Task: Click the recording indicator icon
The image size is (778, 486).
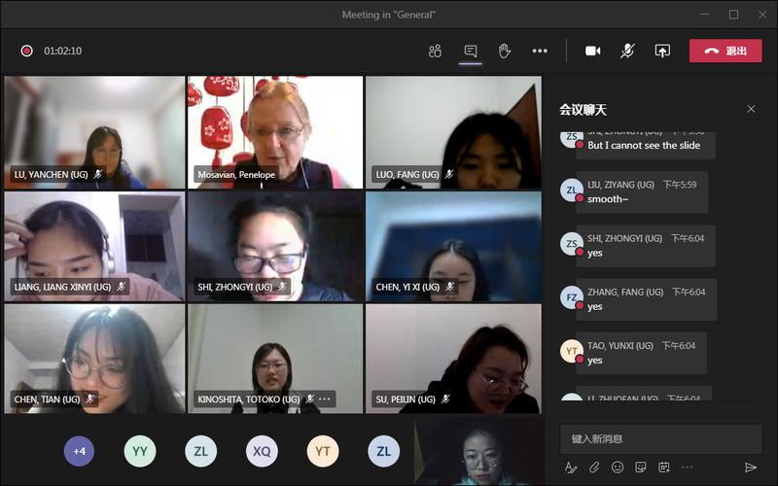Action: point(27,51)
